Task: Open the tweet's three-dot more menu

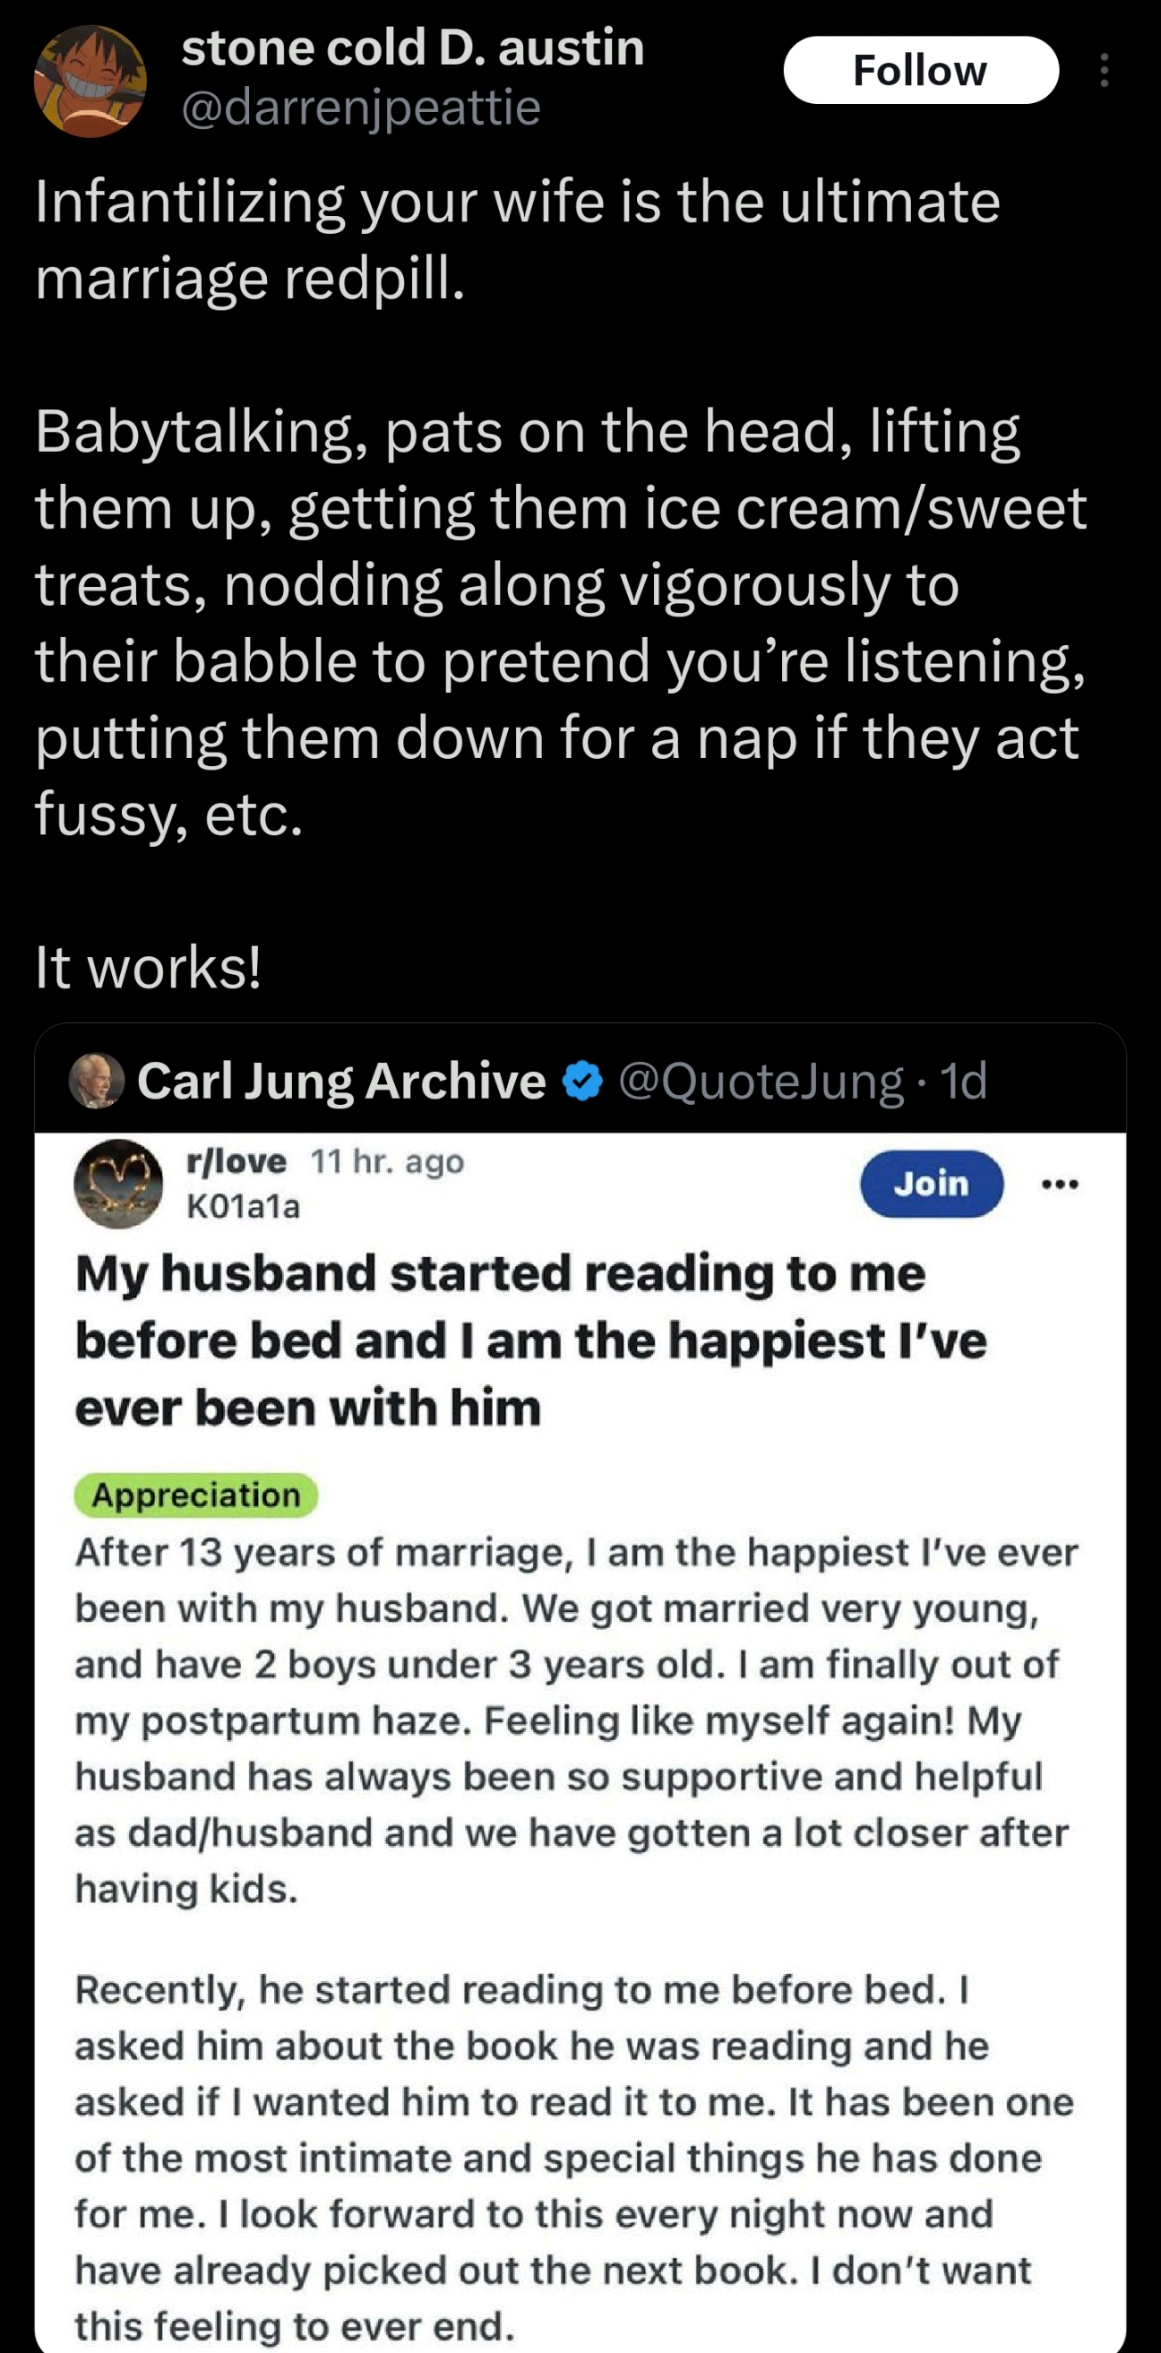Action: tap(1105, 70)
